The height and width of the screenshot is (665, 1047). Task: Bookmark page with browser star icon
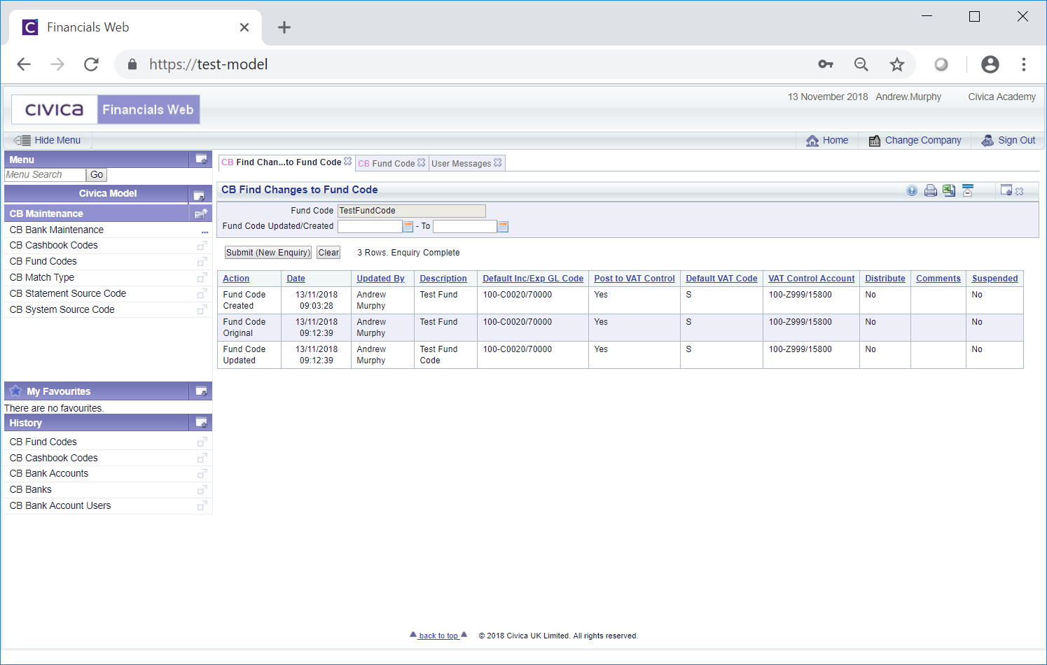pyautogui.click(x=897, y=64)
